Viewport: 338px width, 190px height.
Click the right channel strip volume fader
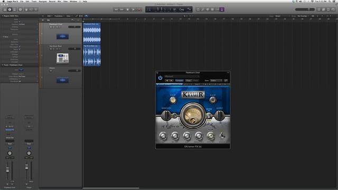(26, 167)
